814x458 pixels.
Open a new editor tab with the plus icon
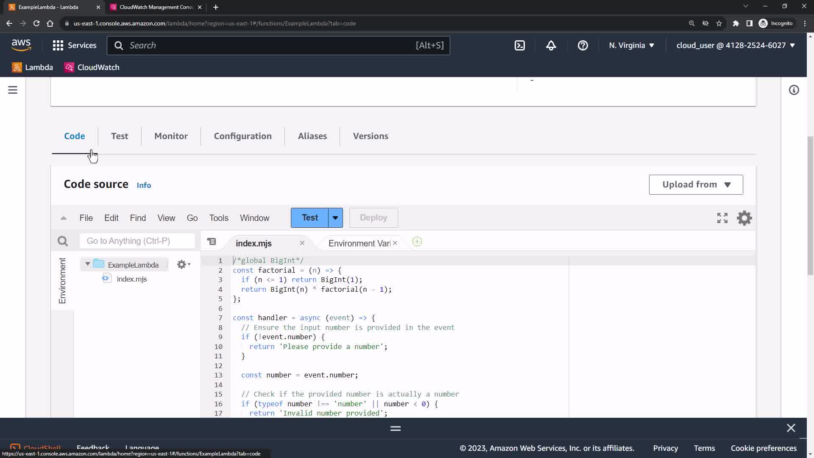point(417,242)
